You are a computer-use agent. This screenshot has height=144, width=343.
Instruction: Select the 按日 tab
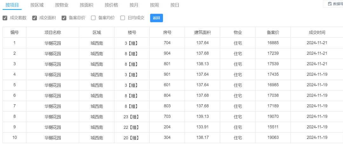click(175, 5)
